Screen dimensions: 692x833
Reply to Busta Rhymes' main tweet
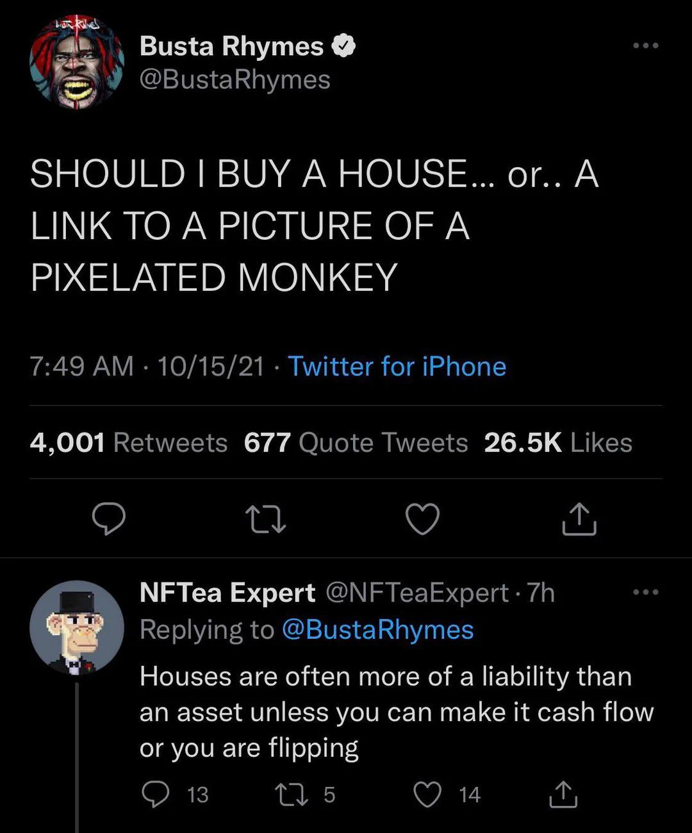[x=109, y=519]
